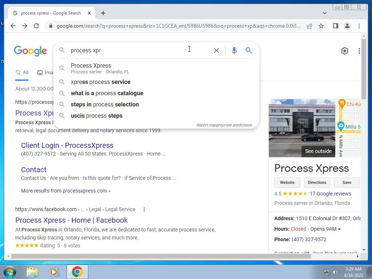Open the Chrome profile avatar menu
The height and width of the screenshot is (279, 372).
pyautogui.click(x=347, y=26)
